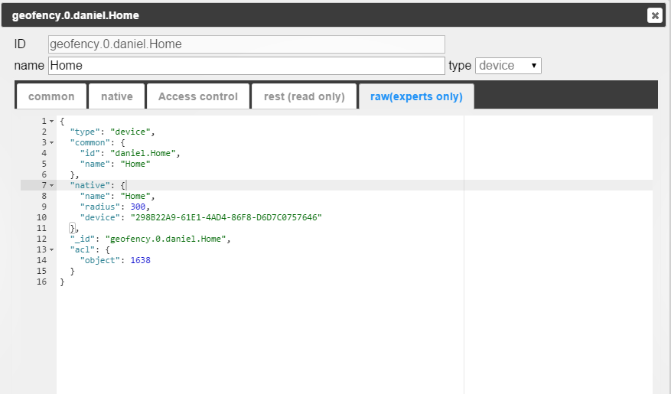Collapse the "common" block fold arrow on line 3
Image resolution: width=671 pixels, height=394 pixels.
pyautogui.click(x=52, y=143)
